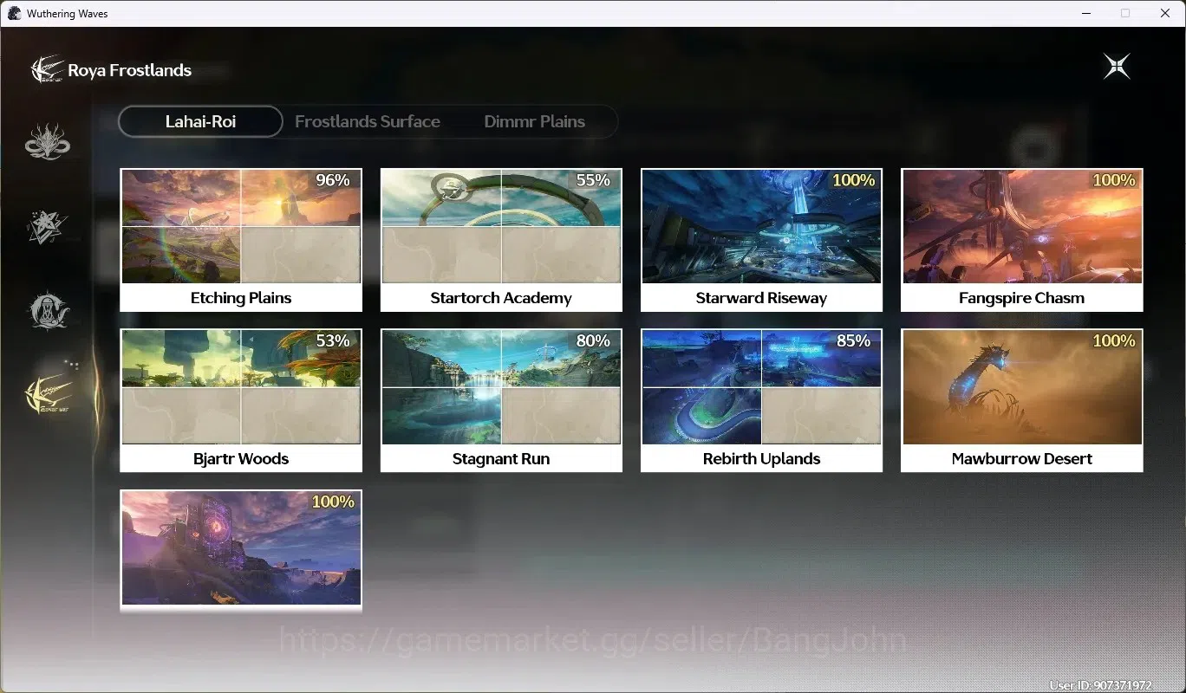The width and height of the screenshot is (1186, 693).
Task: Click the 100% progress value on Mawburrow Desert
Action: (x=1114, y=340)
